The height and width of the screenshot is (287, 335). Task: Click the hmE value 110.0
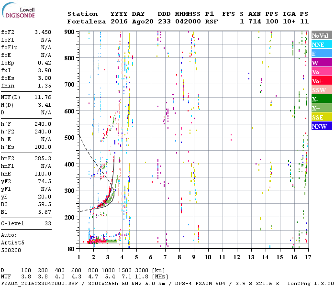click(43, 174)
